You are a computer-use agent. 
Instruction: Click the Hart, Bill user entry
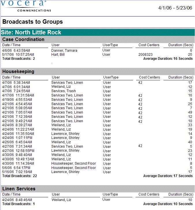pyautogui.click(x=59, y=55)
